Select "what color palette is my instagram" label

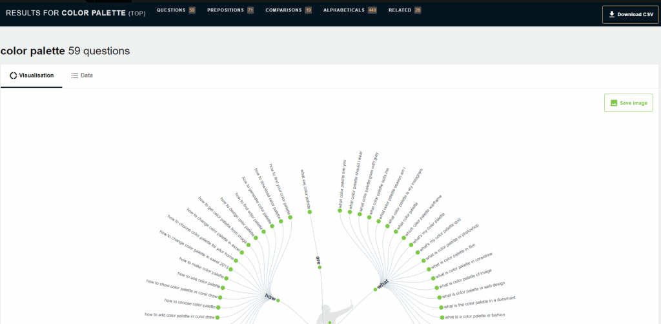405,196
